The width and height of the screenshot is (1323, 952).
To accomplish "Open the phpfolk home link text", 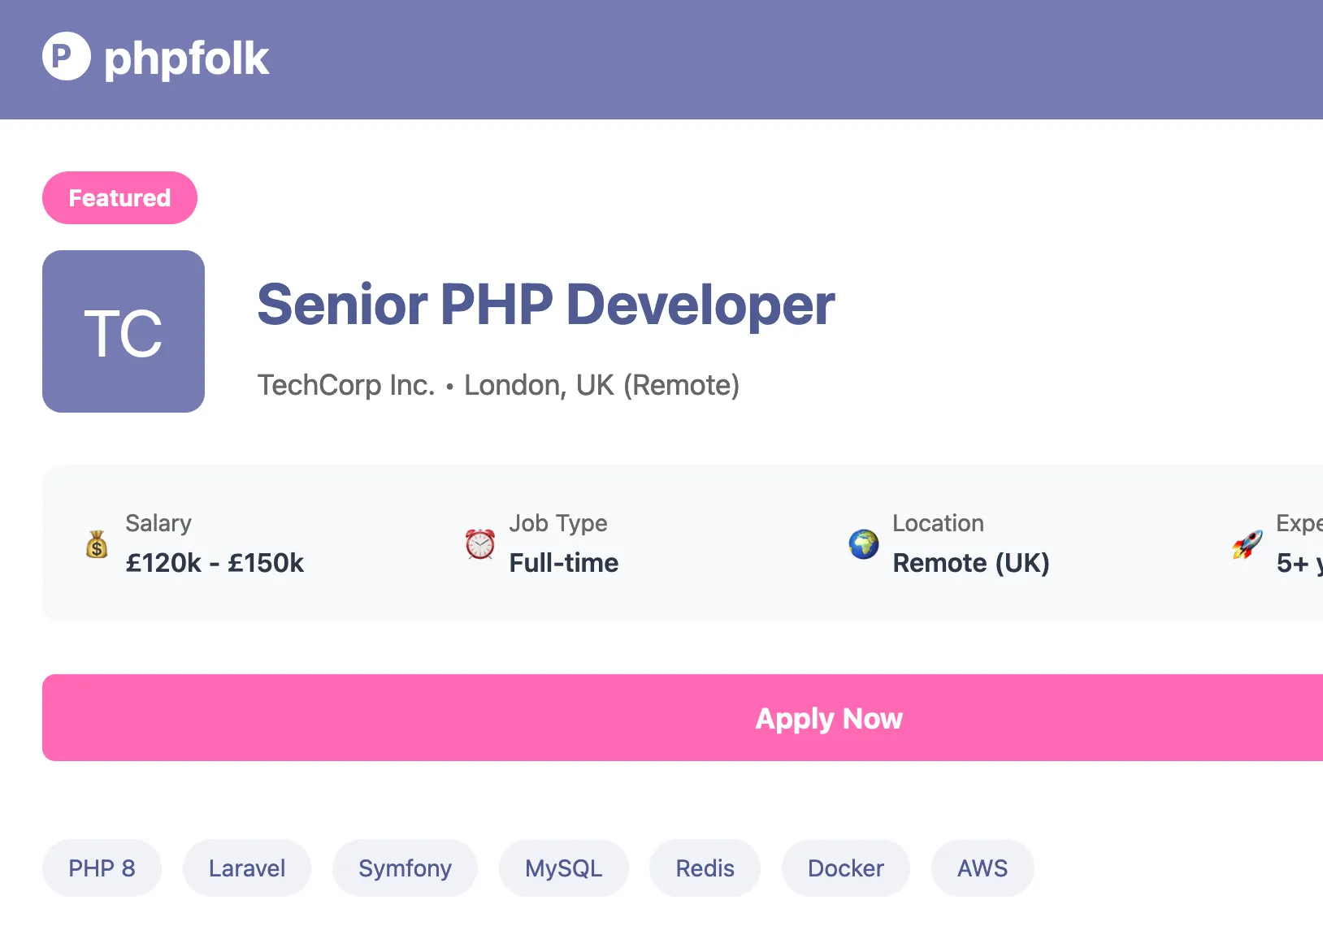I will [x=186, y=58].
